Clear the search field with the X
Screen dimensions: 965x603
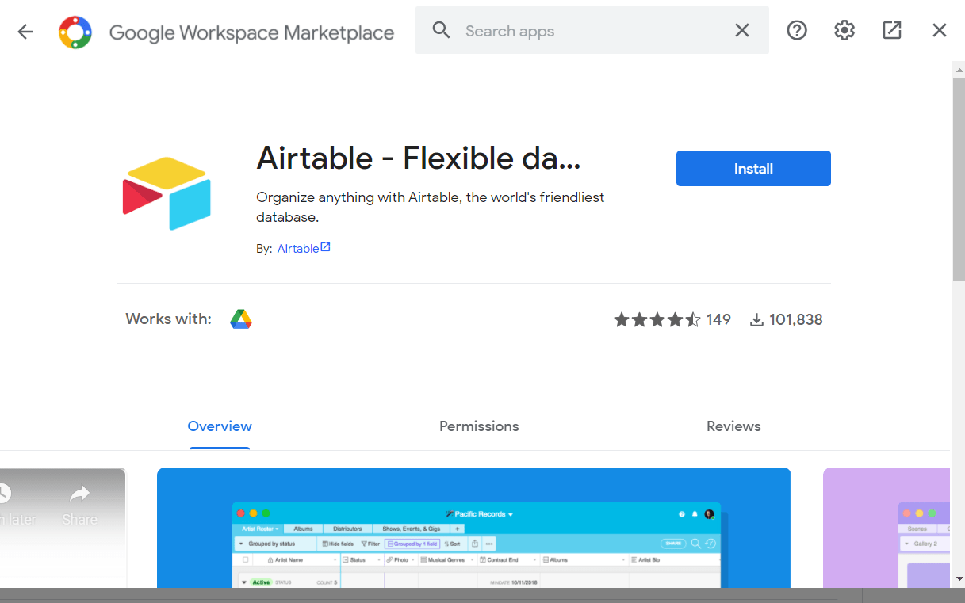[x=742, y=31]
